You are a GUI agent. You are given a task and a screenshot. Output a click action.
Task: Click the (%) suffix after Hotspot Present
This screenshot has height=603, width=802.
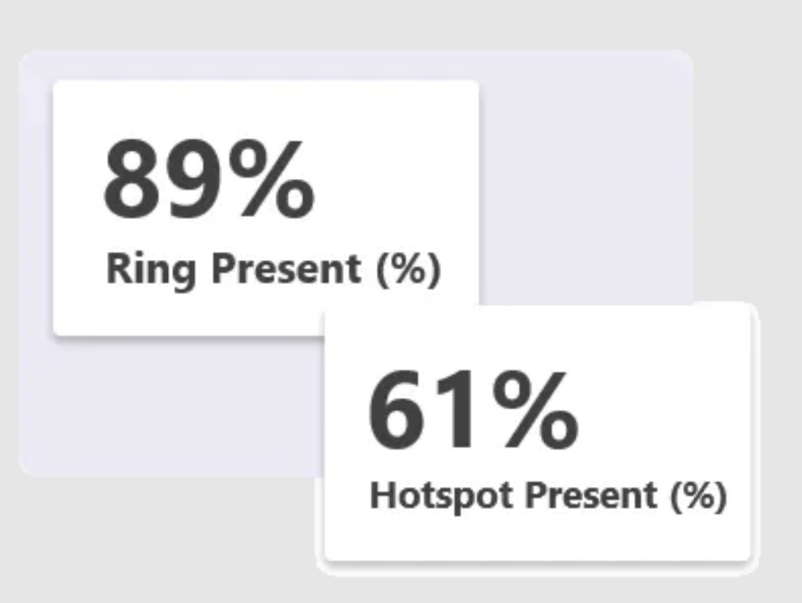click(697, 495)
